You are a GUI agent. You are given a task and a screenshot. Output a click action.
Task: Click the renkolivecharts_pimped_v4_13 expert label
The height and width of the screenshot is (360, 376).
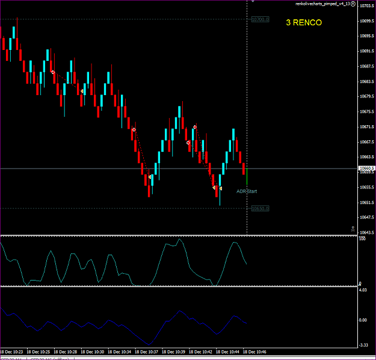pos(322,4)
